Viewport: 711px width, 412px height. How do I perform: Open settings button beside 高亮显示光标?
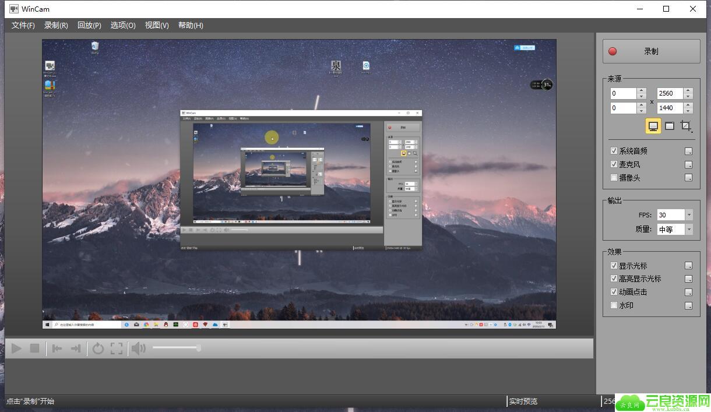[x=688, y=279]
